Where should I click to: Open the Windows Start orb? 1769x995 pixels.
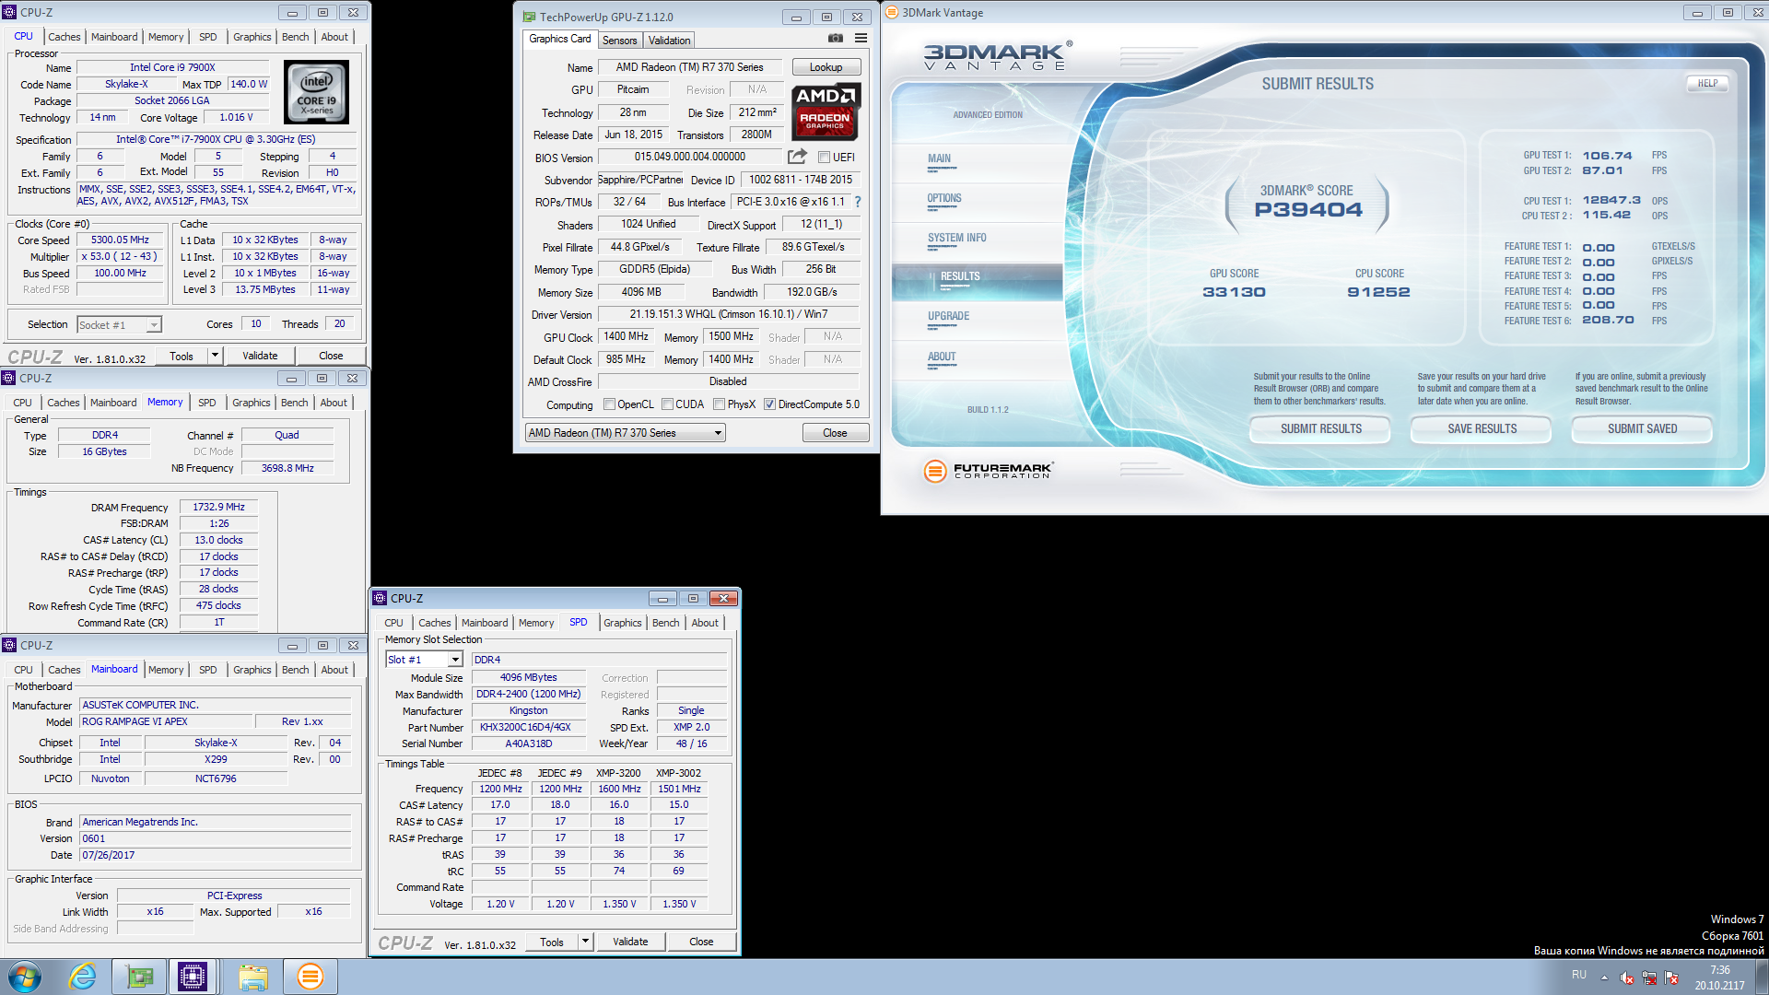[25, 977]
